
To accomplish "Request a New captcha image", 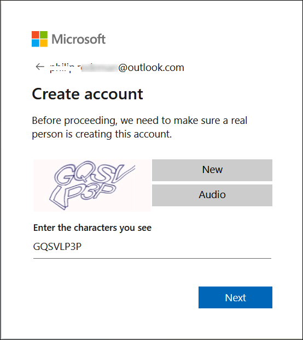I will click(x=212, y=170).
